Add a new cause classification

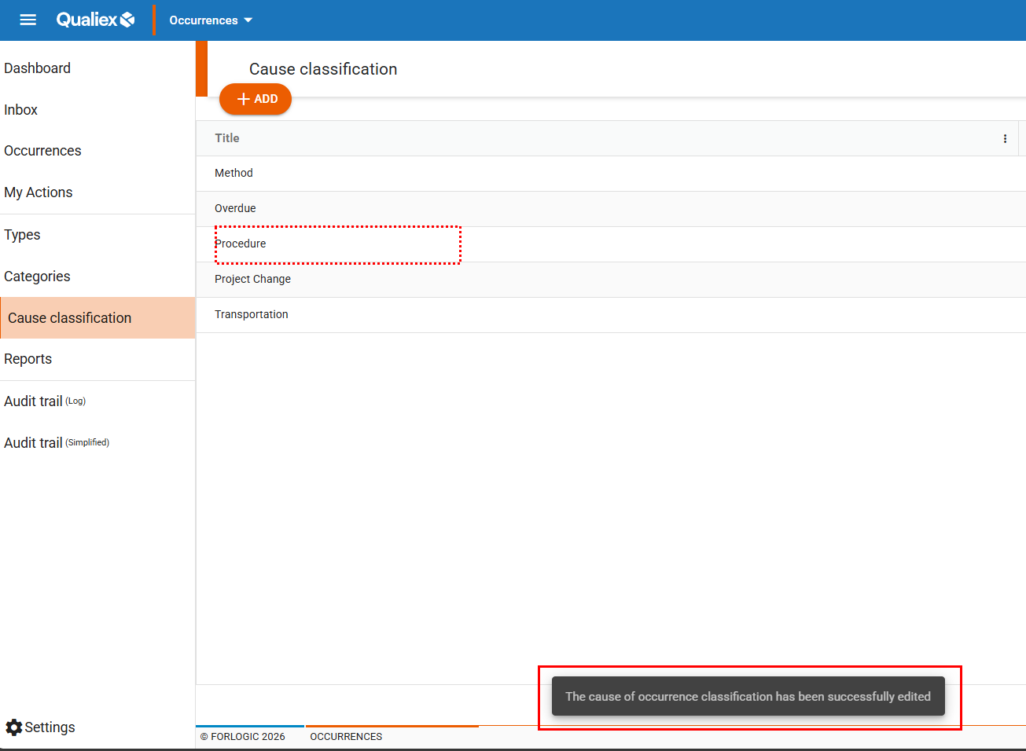(256, 99)
